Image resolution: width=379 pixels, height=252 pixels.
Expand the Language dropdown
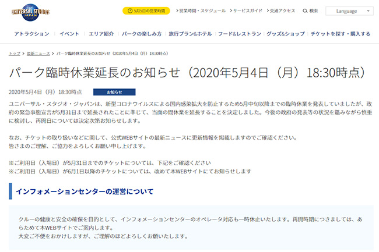pos(349,11)
